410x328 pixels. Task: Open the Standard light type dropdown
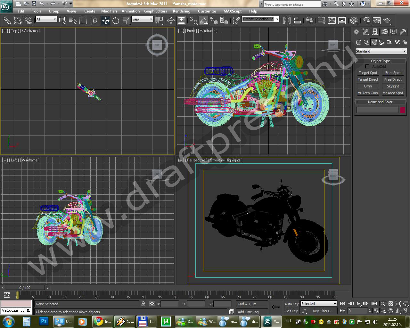(x=381, y=51)
